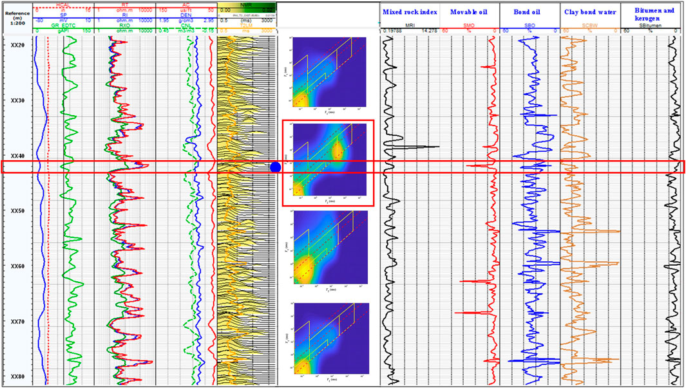
Task: Select the AC acoustic curve label
Action: (186, 4)
